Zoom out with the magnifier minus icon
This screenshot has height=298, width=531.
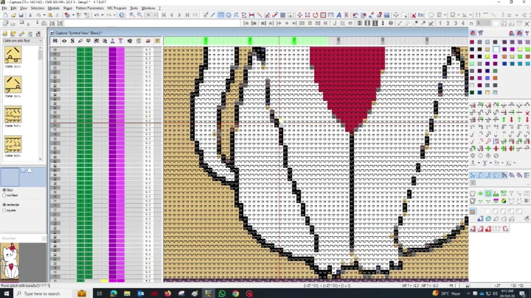tap(140, 15)
